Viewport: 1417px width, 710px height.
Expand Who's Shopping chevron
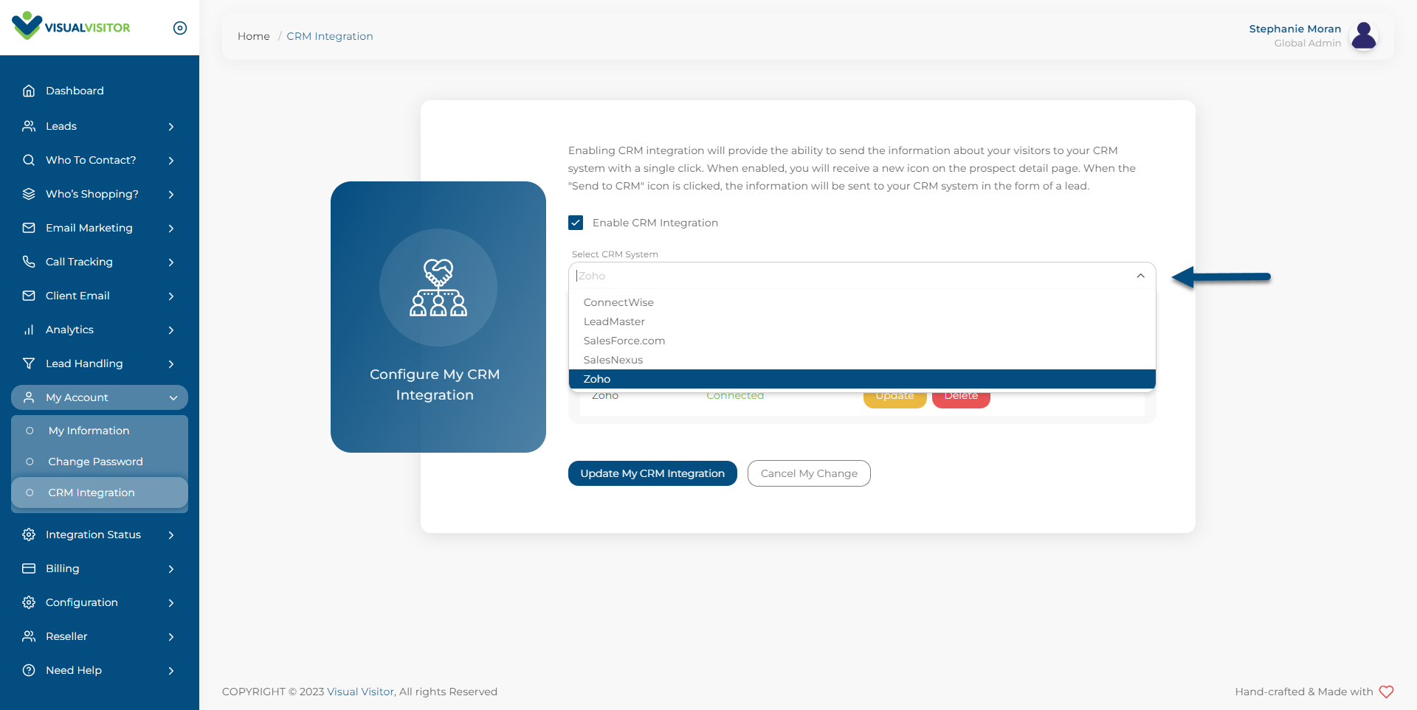[x=171, y=195]
